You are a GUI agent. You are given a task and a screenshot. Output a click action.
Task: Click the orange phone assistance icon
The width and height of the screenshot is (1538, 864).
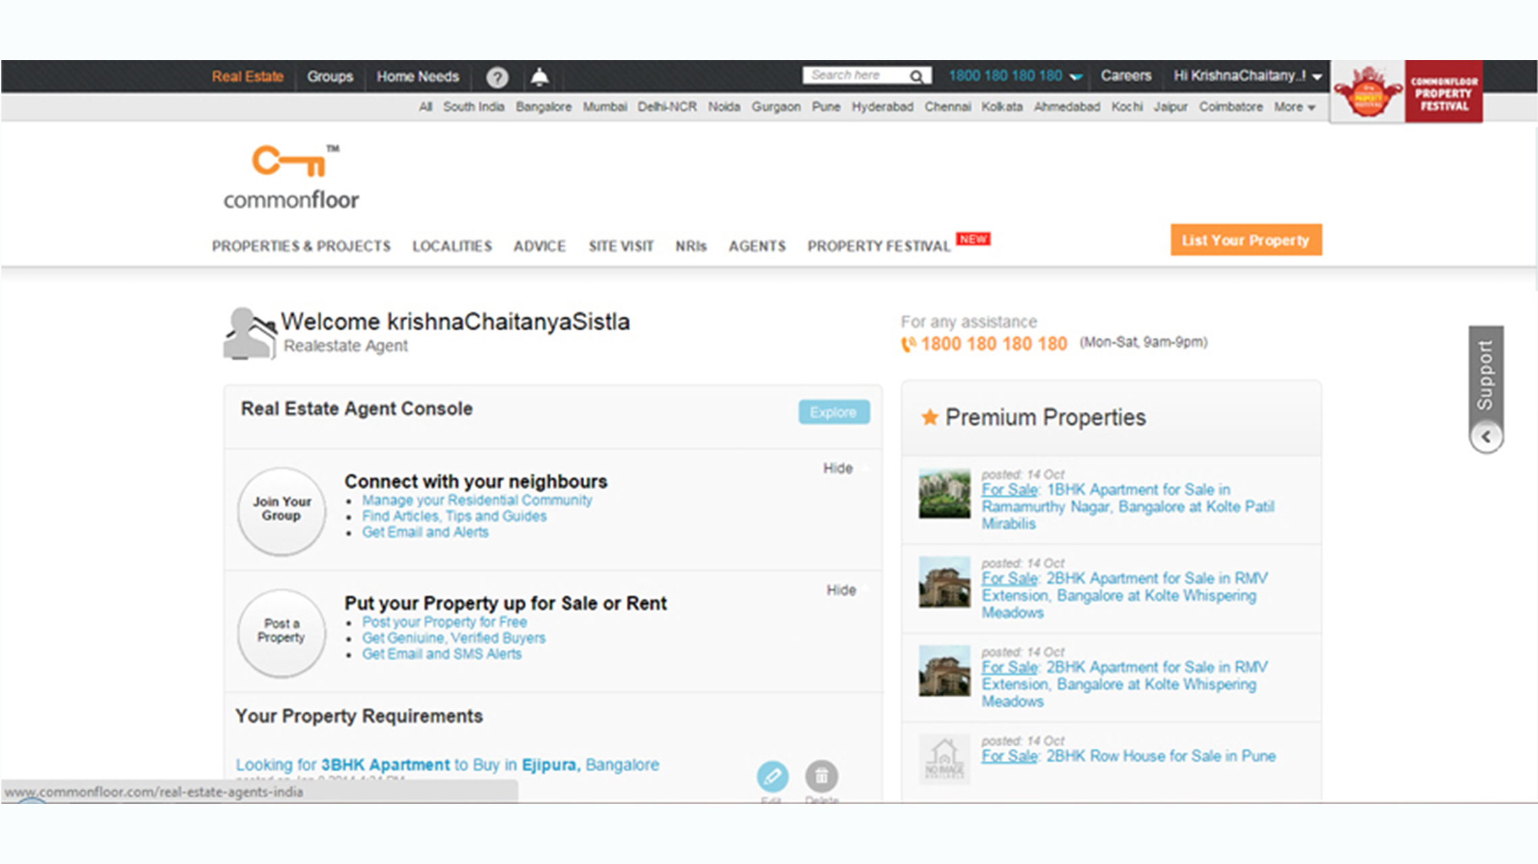909,344
